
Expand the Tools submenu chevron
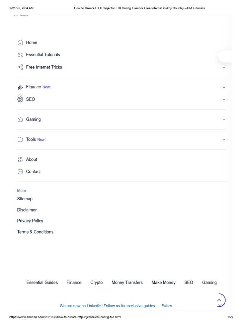point(224,140)
